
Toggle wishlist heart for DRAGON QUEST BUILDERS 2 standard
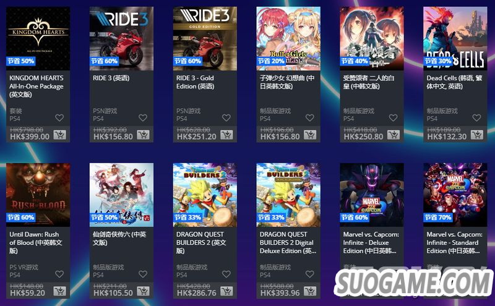coord(226,274)
